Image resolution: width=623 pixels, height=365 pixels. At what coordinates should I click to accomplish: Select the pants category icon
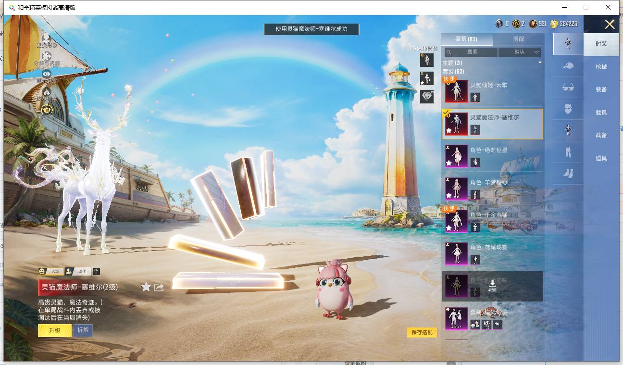[568, 152]
